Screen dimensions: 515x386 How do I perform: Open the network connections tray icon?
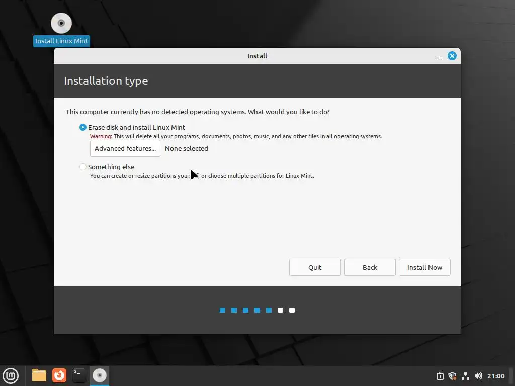pyautogui.click(x=465, y=376)
